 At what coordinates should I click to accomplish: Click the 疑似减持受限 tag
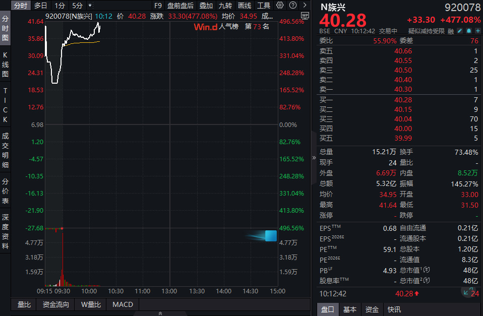point(427,31)
